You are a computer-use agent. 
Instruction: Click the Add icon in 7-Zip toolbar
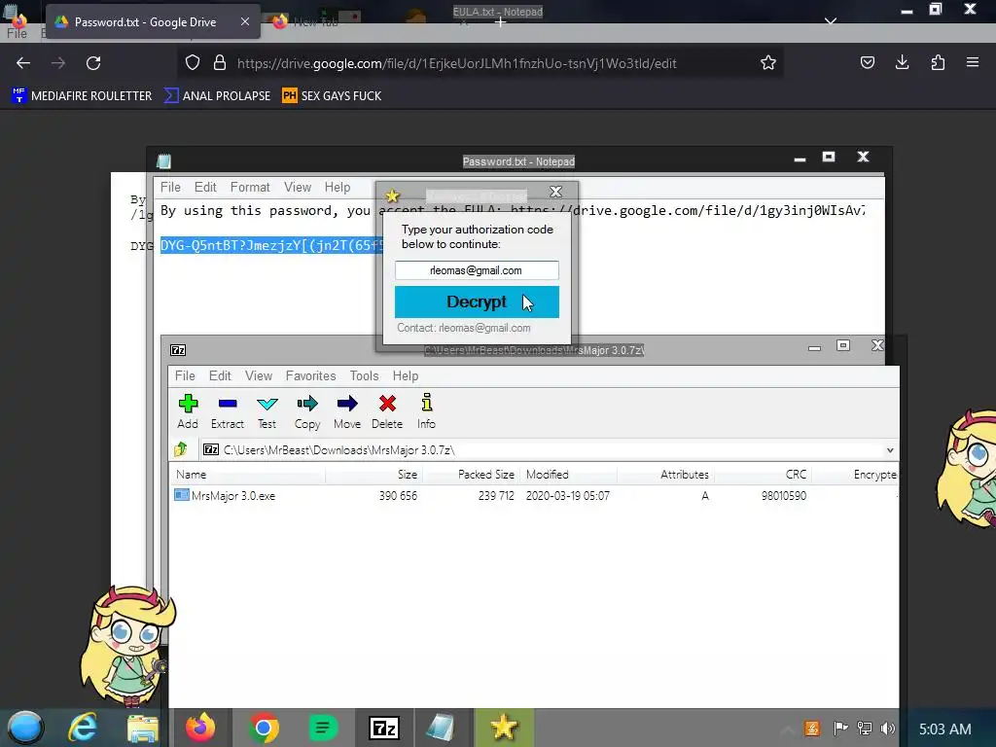click(188, 404)
